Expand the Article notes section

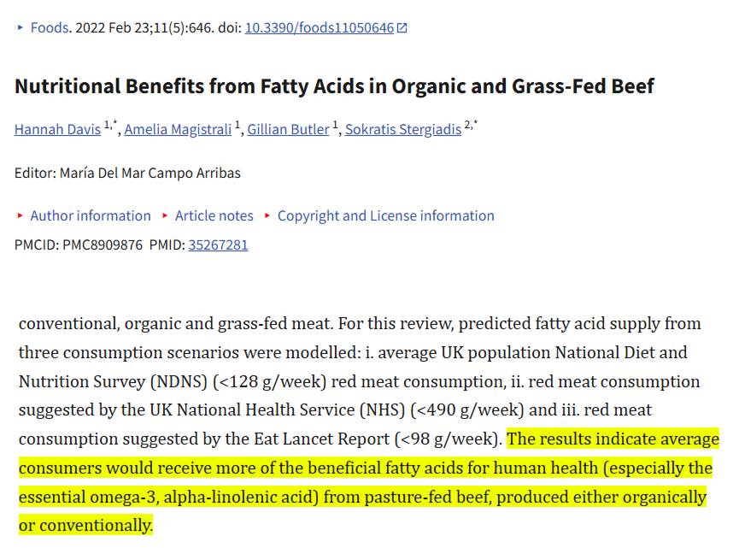[214, 215]
